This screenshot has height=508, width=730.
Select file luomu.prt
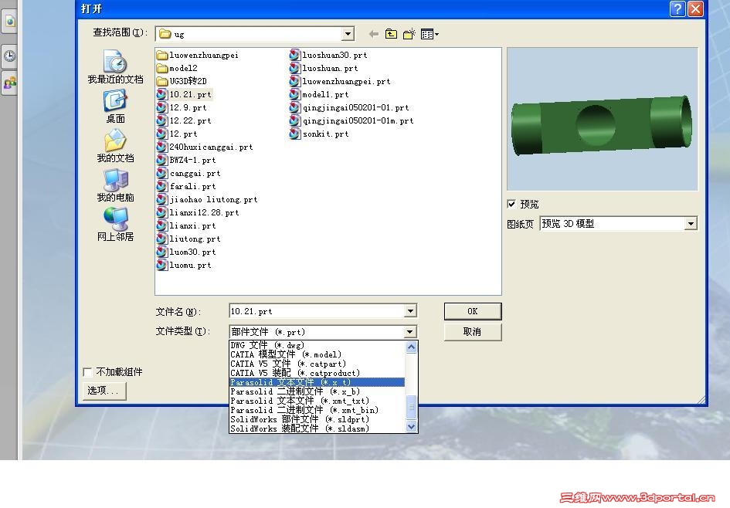pyautogui.click(x=185, y=265)
